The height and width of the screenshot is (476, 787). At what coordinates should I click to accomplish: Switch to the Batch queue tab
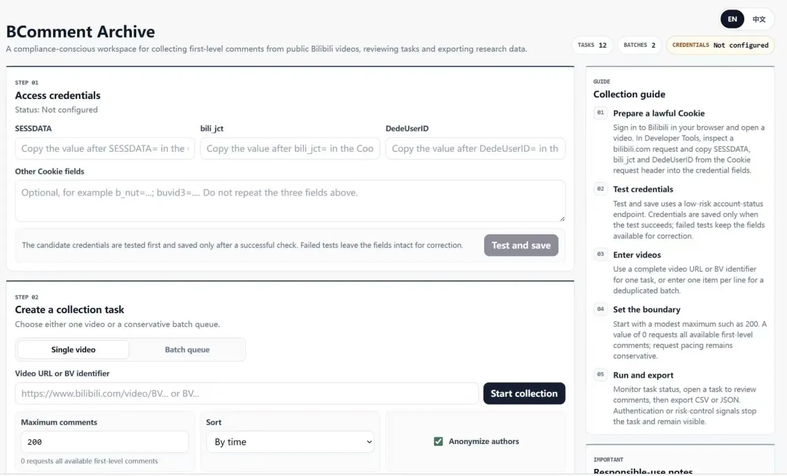[x=187, y=349]
